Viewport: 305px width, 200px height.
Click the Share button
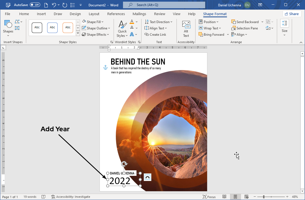[x=292, y=14]
